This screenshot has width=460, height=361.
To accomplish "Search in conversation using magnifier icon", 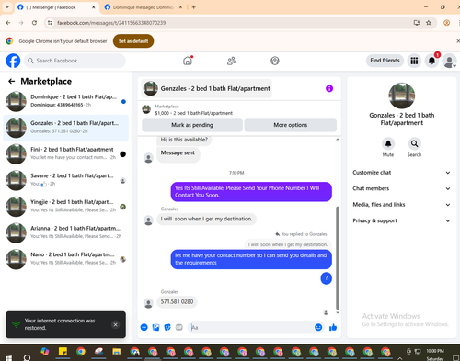I will pos(414,143).
